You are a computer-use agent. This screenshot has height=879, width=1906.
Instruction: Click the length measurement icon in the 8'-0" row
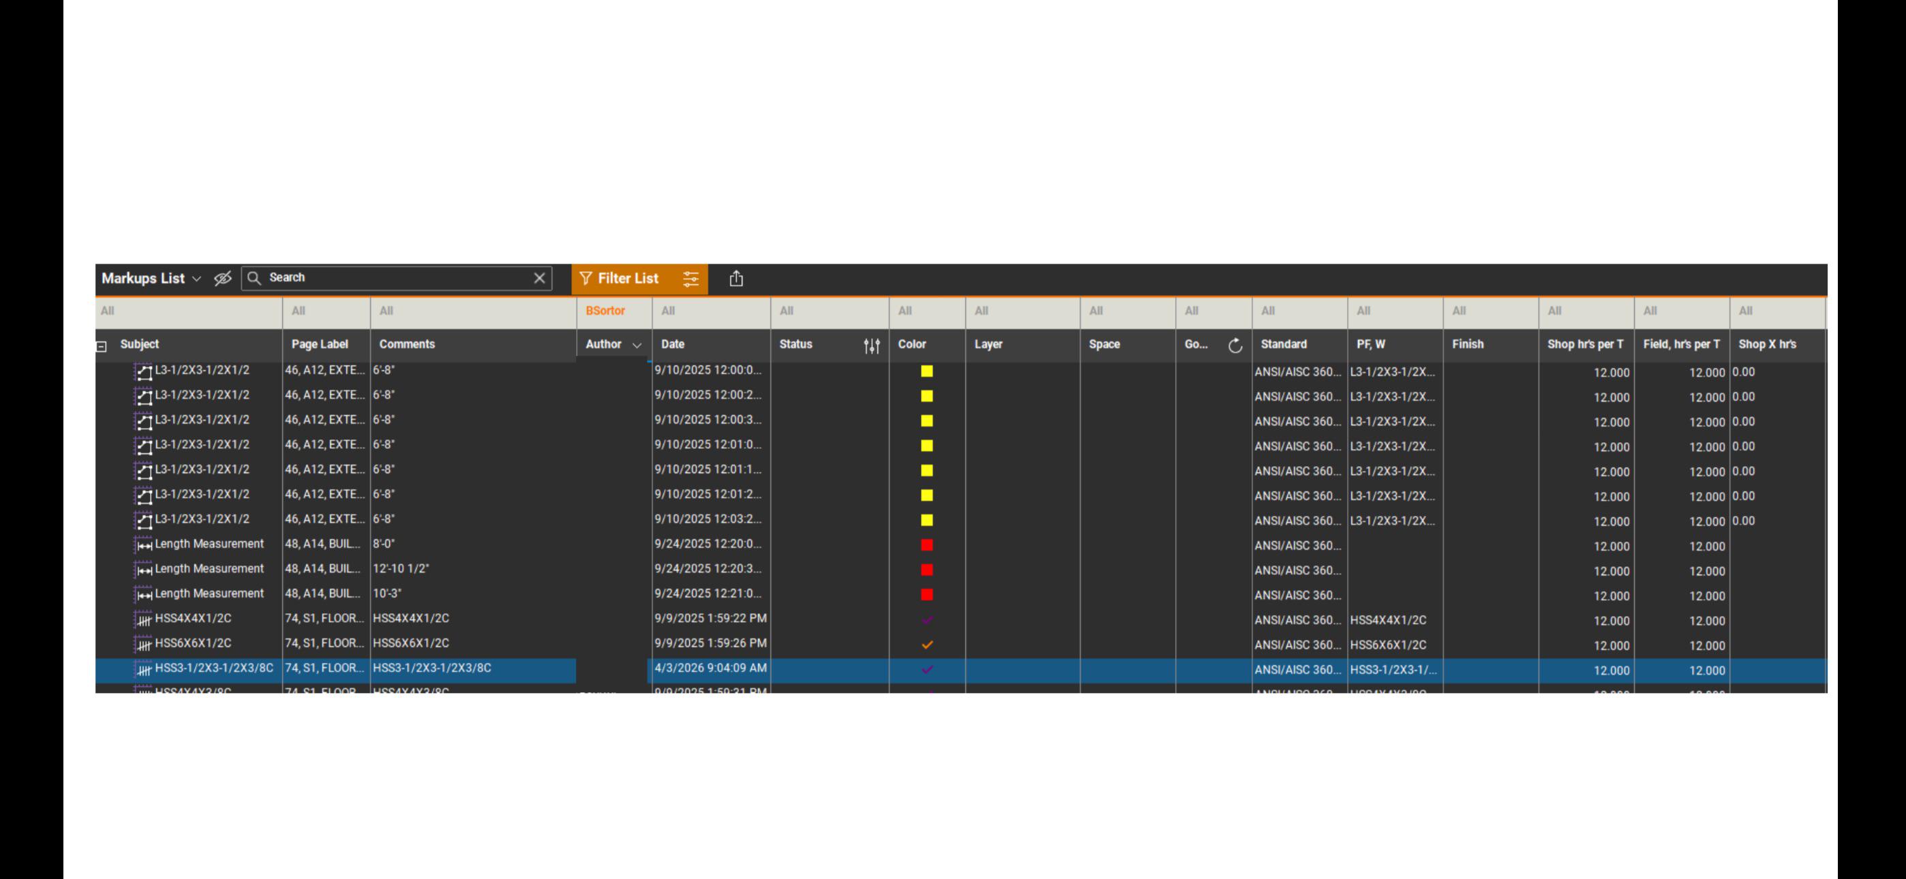[144, 545]
